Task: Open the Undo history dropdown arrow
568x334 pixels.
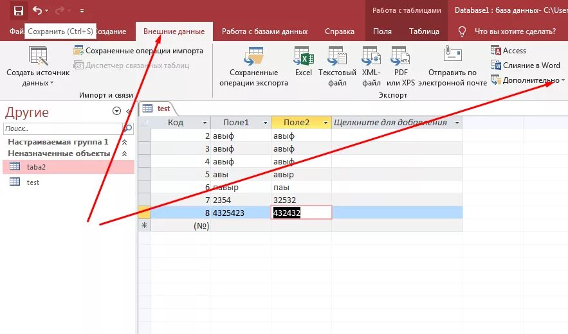Action: (x=47, y=11)
